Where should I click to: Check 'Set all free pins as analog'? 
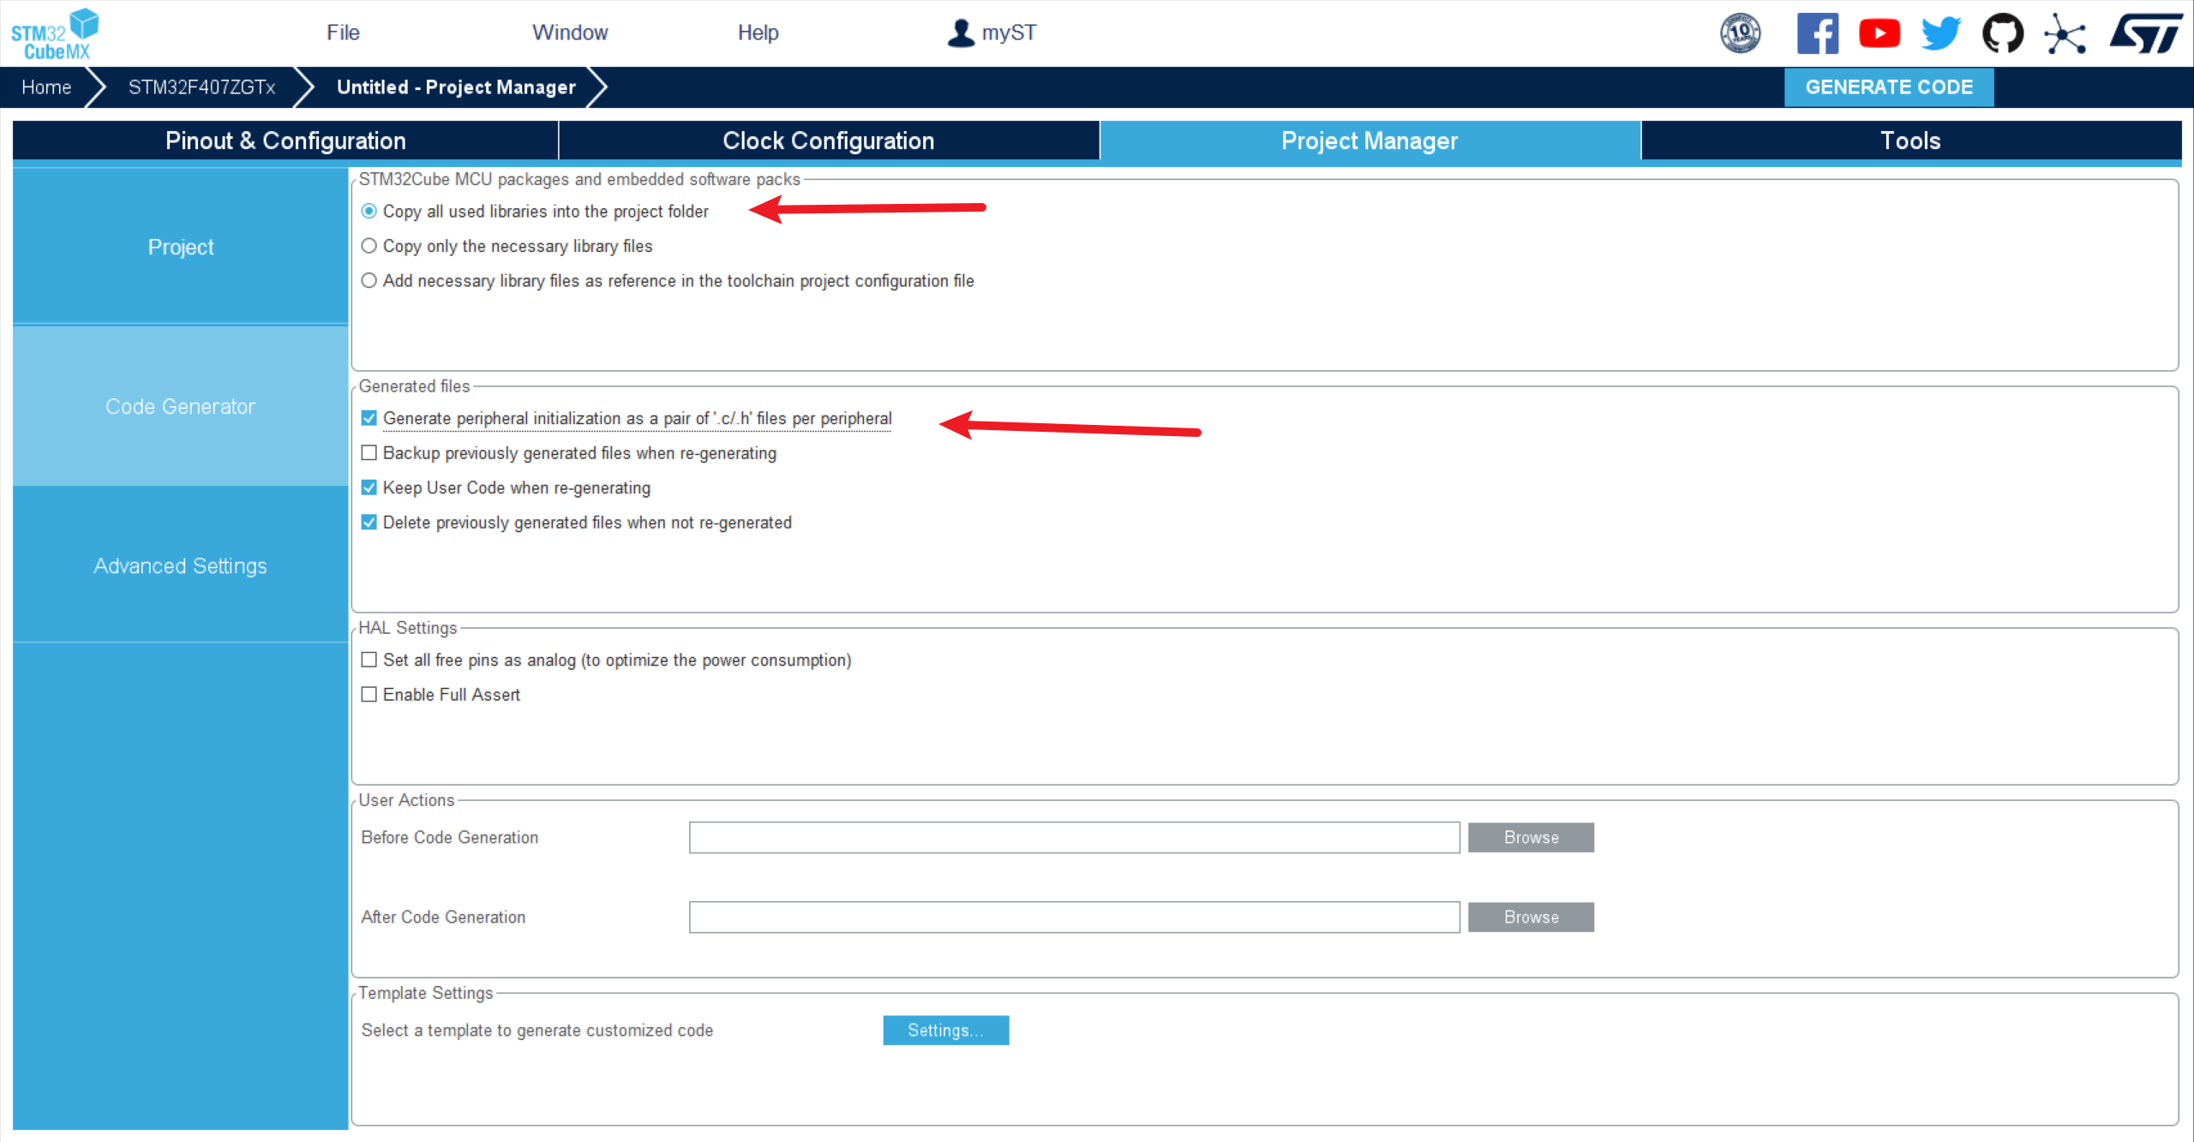click(x=369, y=660)
